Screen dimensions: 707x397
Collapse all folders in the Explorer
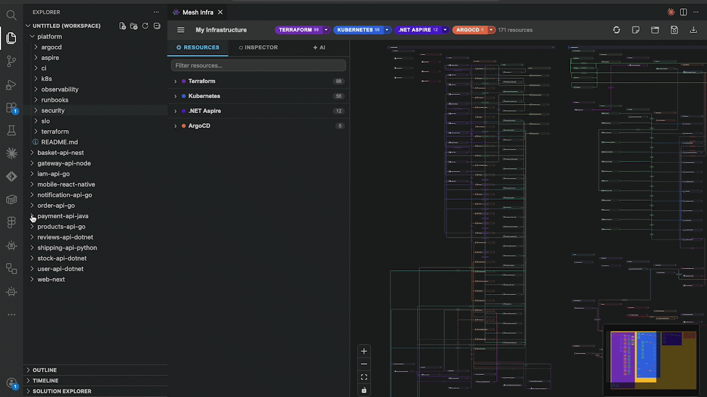point(157,25)
